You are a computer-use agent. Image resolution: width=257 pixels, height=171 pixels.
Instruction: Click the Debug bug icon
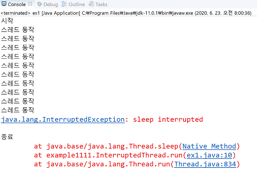[39, 4]
